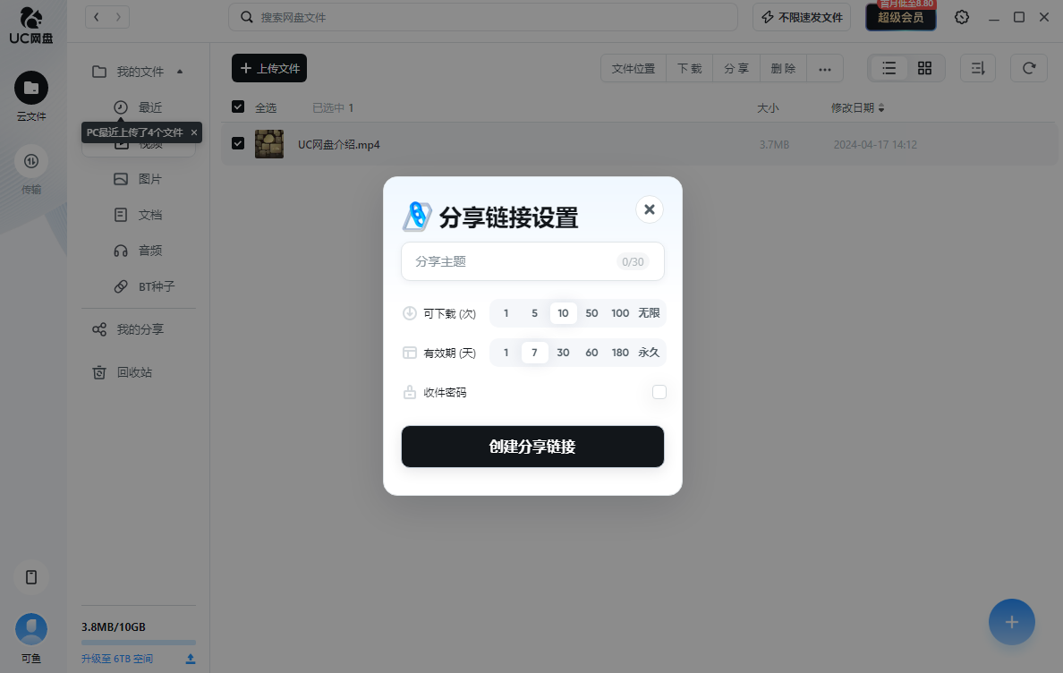The height and width of the screenshot is (673, 1063).
Task: Set validity period to 180 days
Action: (620, 353)
